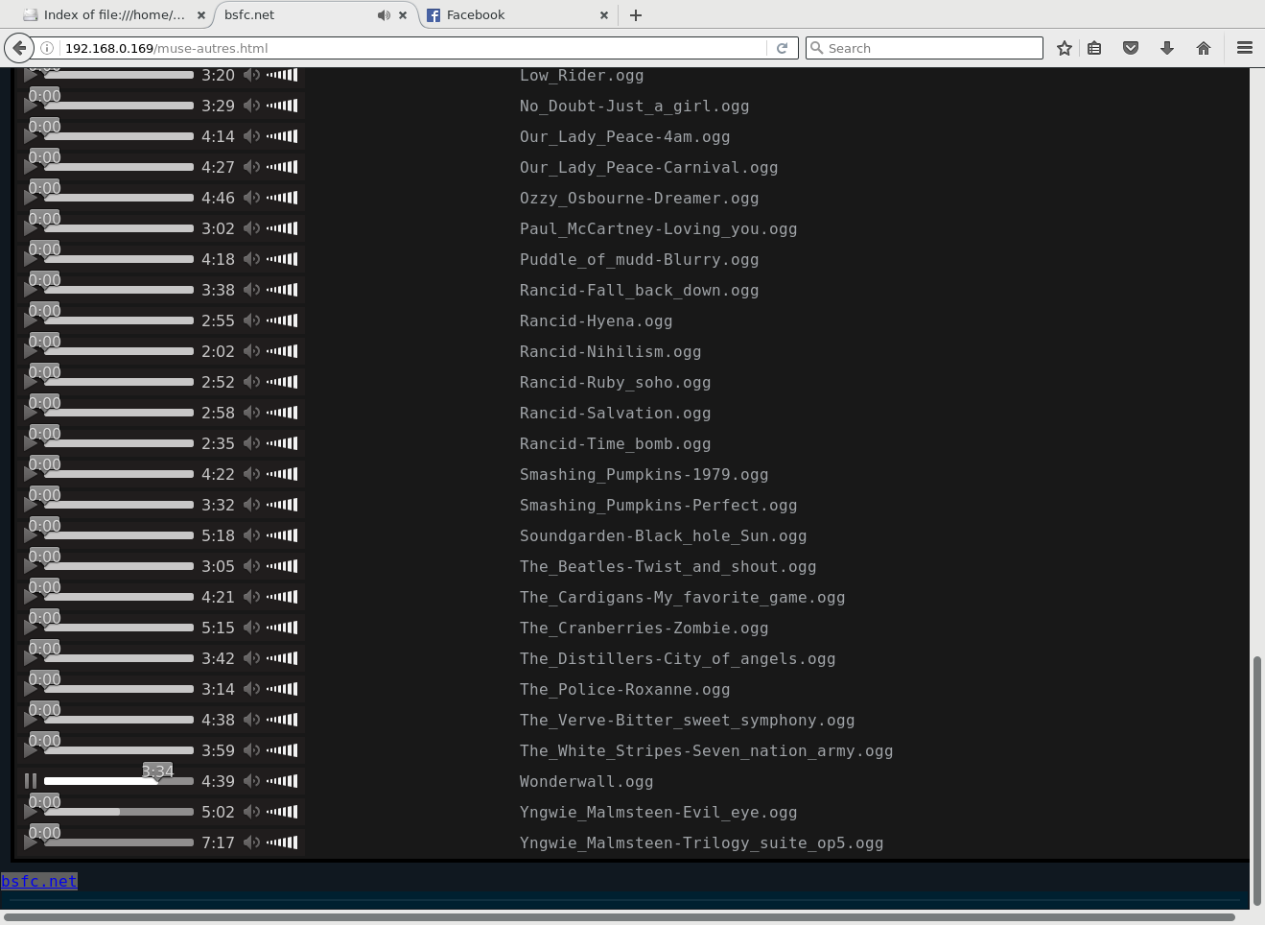Play the Rancid-Hyena.ogg track
This screenshot has height=925, width=1265.
click(31, 320)
